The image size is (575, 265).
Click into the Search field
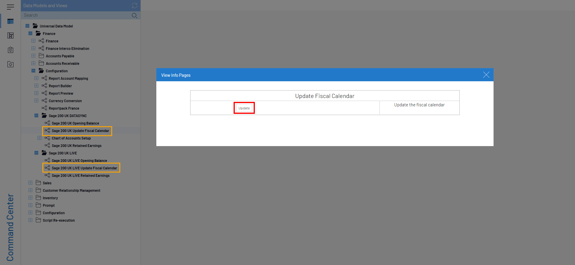pyautogui.click(x=75, y=16)
